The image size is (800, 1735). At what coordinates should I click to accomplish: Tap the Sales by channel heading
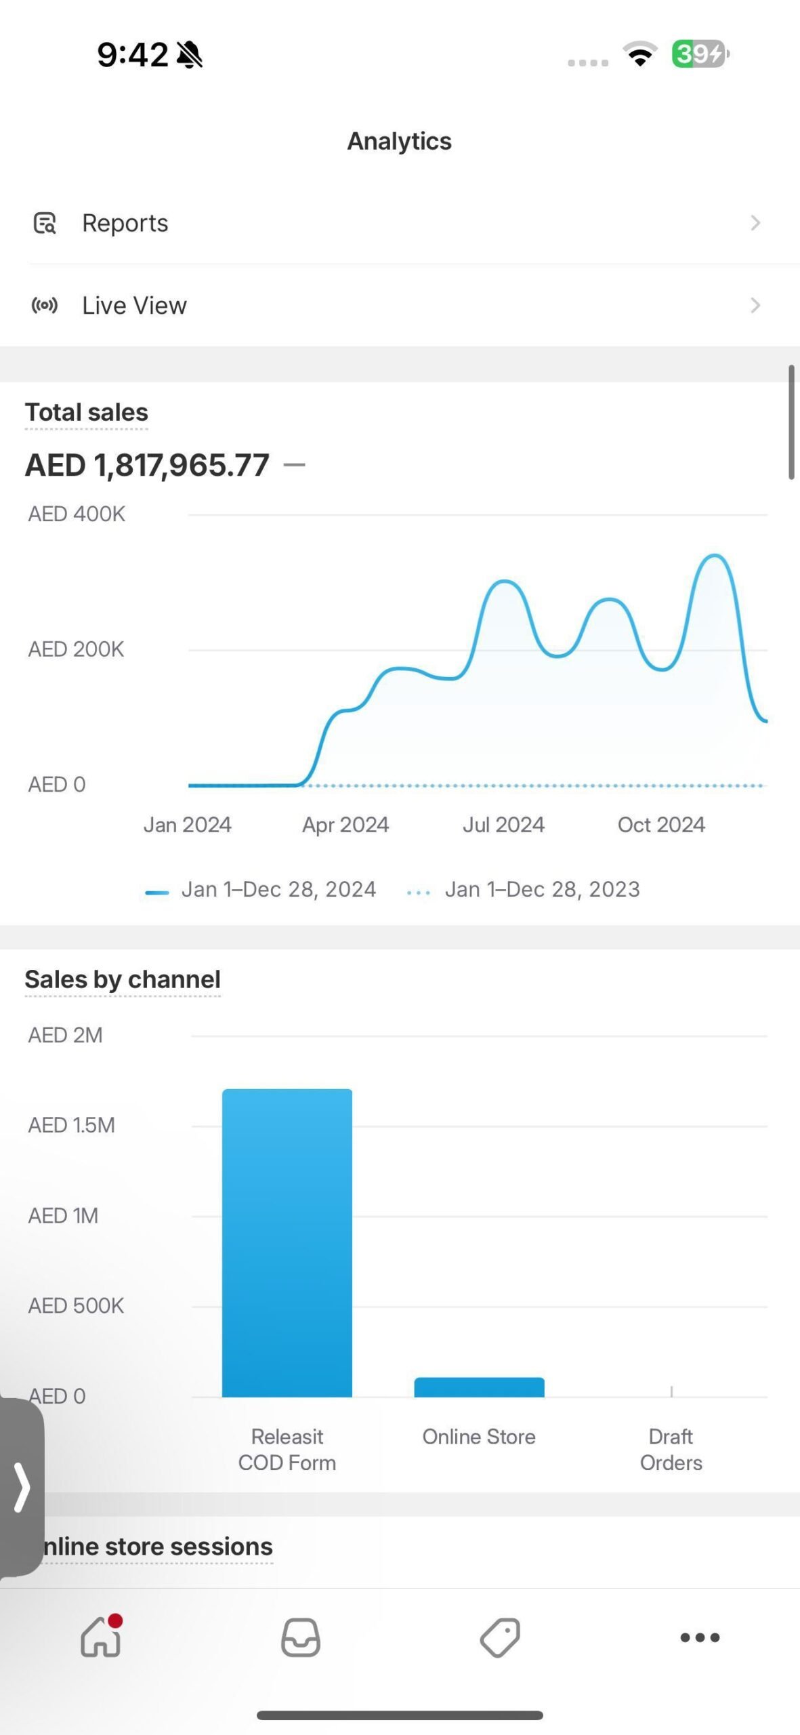click(123, 979)
